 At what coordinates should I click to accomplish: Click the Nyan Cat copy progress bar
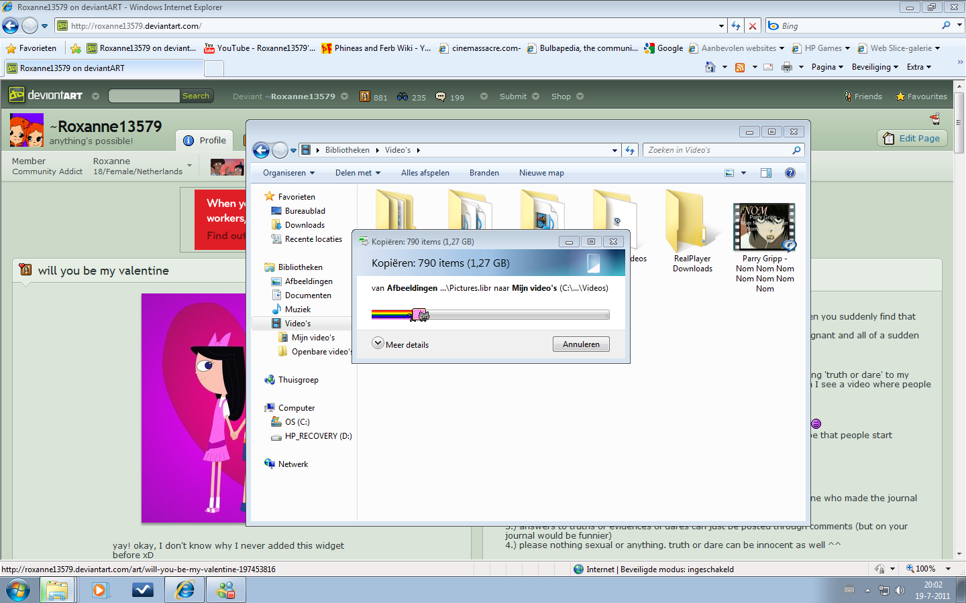point(490,315)
